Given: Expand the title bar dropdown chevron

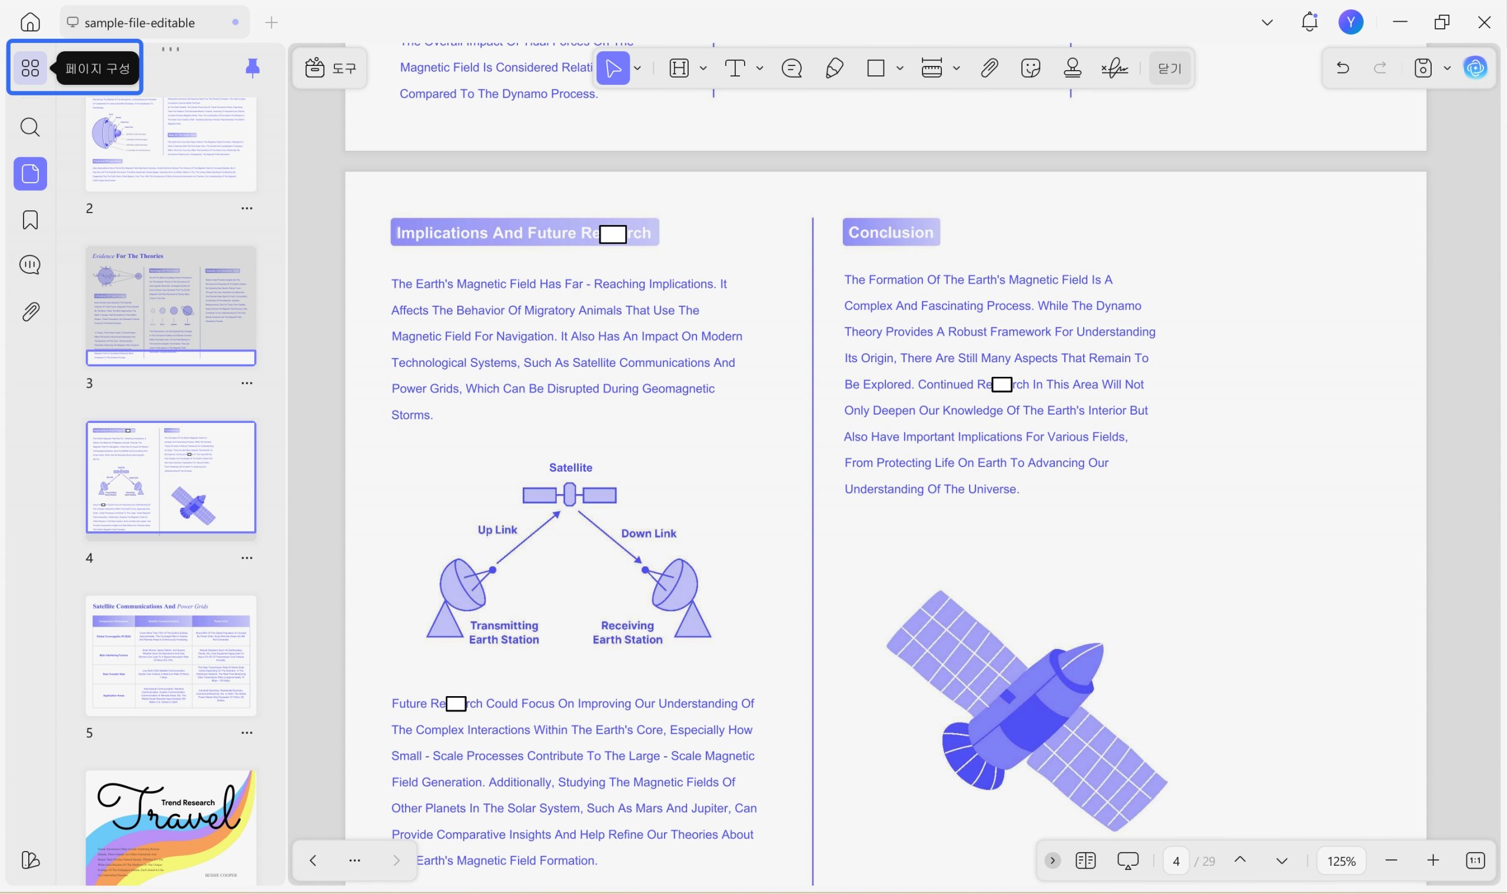Looking at the screenshot, I should point(1267,22).
